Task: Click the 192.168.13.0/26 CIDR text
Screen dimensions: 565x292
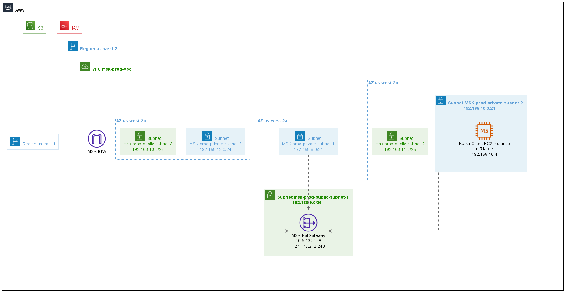Action: (x=148, y=149)
